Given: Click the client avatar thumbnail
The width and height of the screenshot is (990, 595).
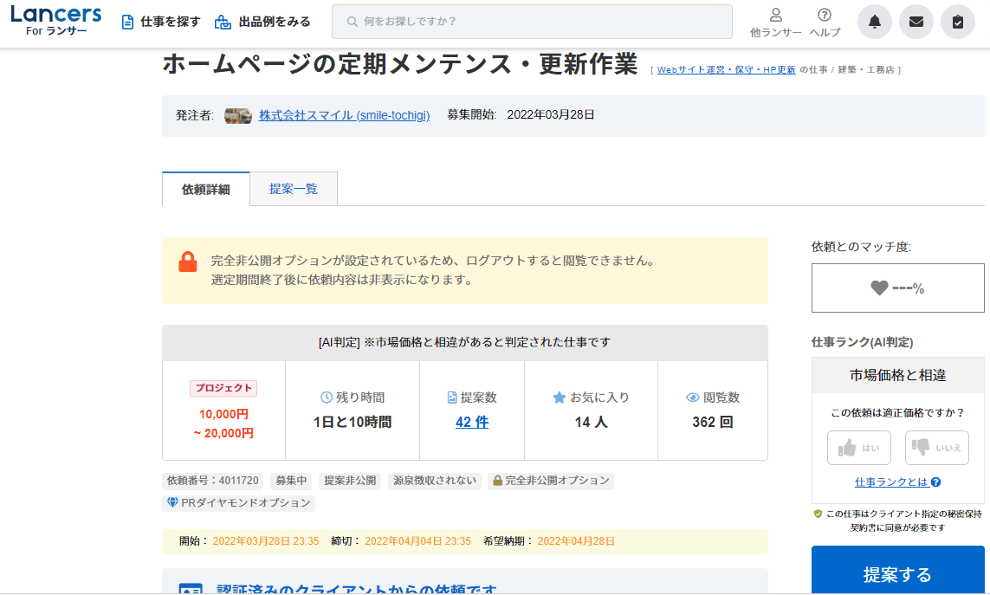Looking at the screenshot, I should coord(238,115).
